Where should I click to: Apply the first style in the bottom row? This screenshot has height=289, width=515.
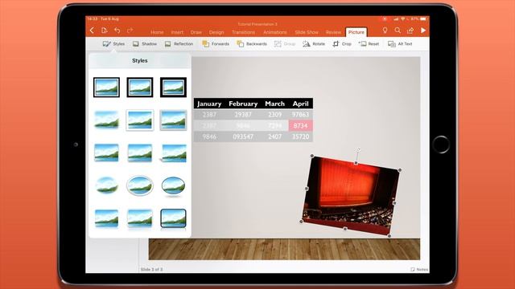106,218
